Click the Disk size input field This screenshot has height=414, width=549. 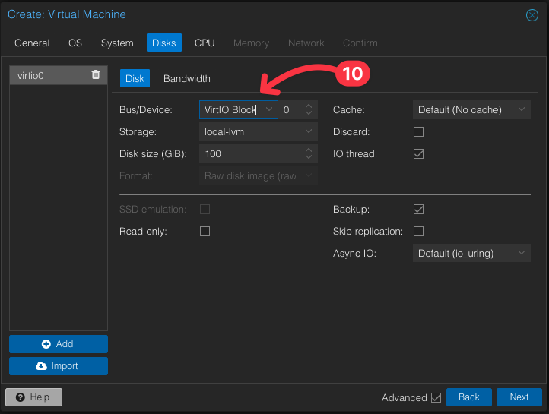[x=251, y=154]
